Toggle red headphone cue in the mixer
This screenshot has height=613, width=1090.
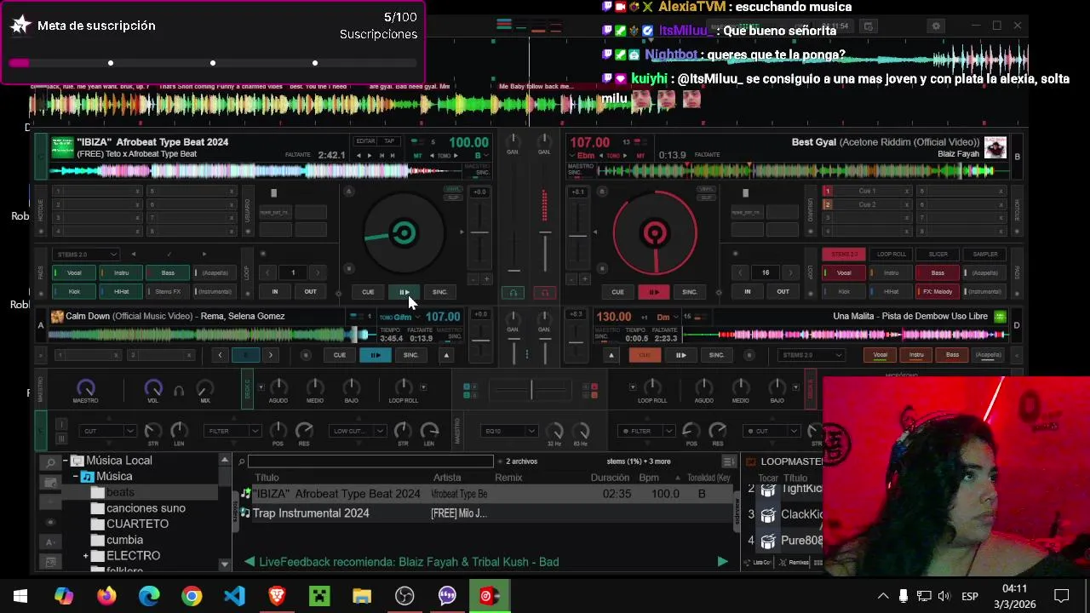click(546, 293)
